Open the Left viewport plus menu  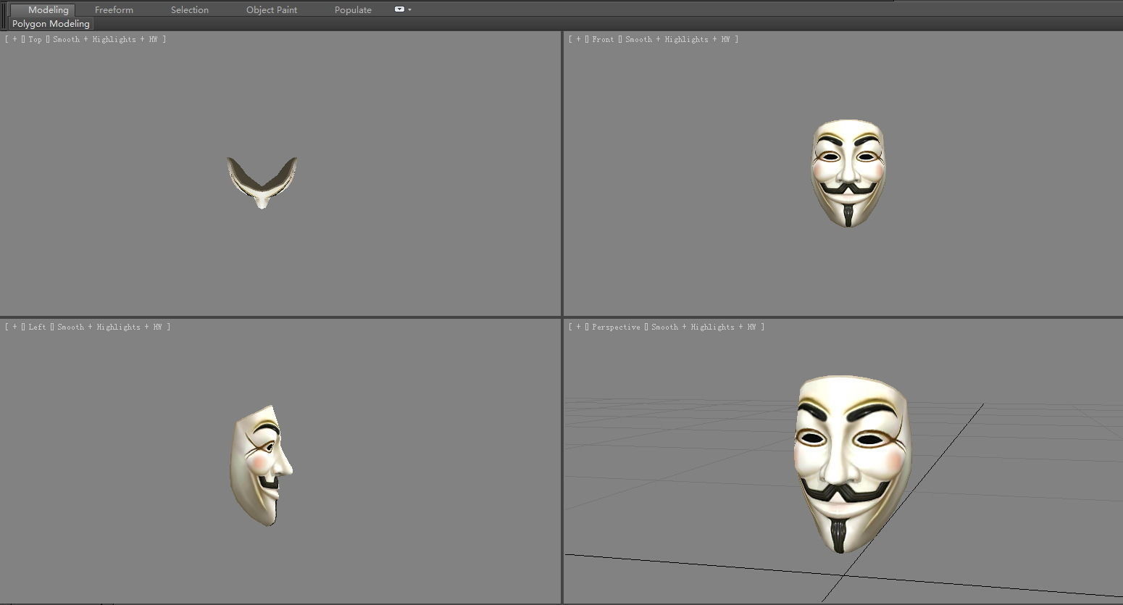14,327
